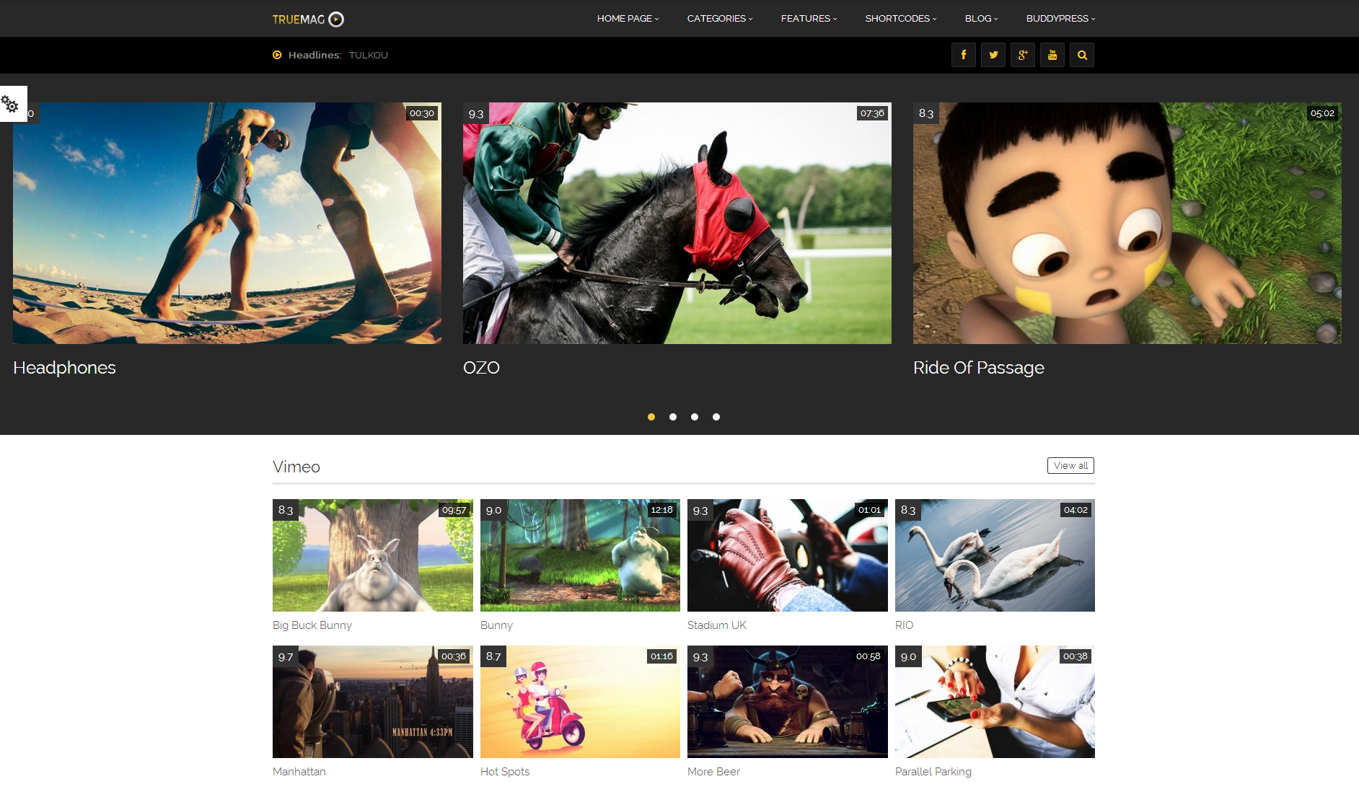The width and height of the screenshot is (1359, 797).
Task: Open the Big Buck Bunny video thumbnail
Action: click(x=372, y=555)
